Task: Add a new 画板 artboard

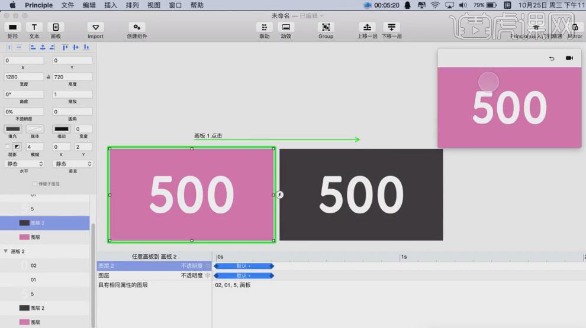Action: point(55,27)
